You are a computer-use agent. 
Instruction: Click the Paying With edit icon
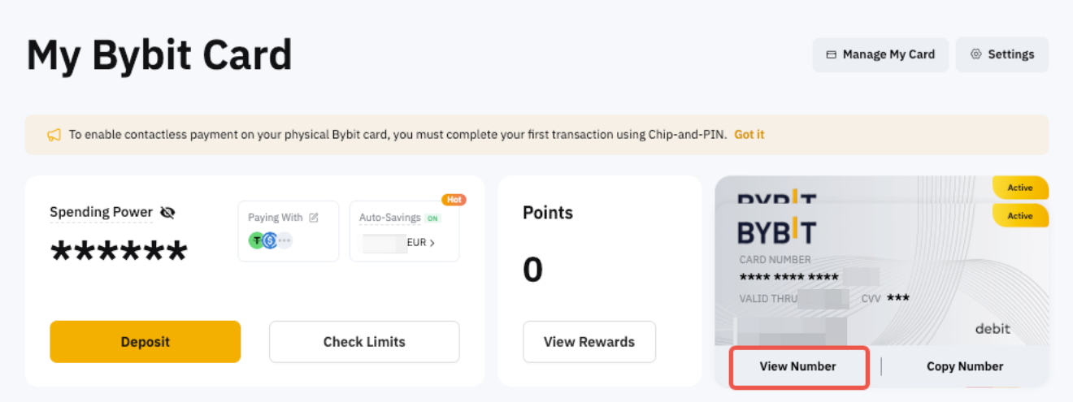pos(314,218)
